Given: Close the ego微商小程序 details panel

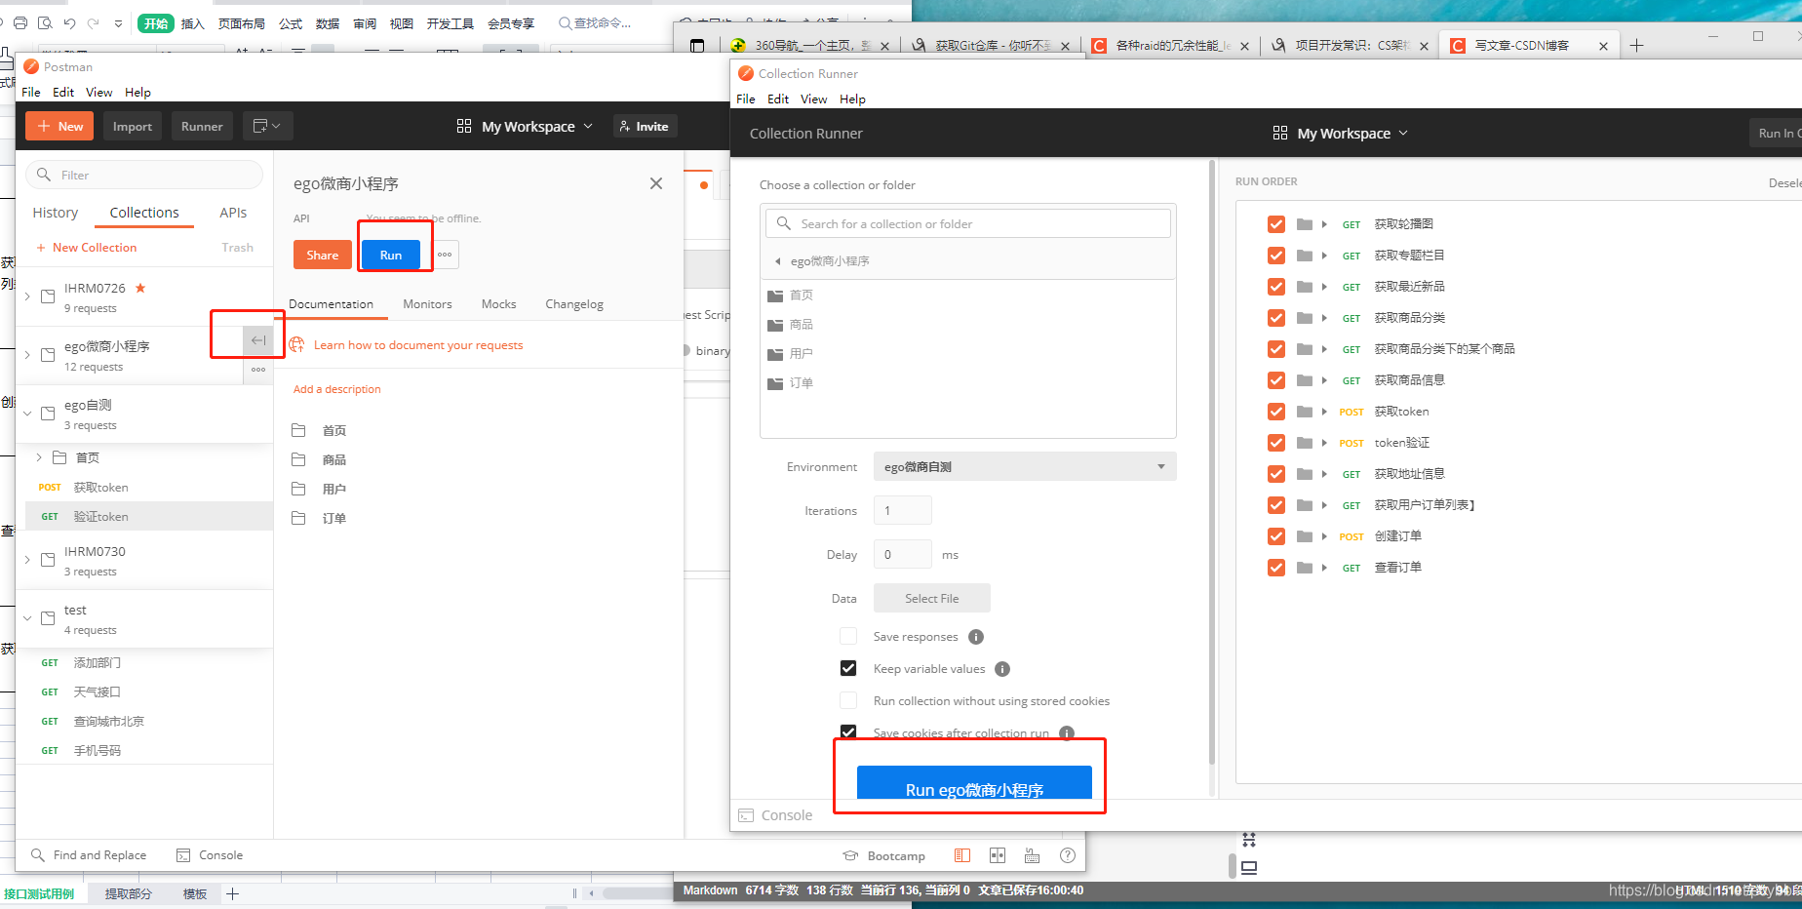Looking at the screenshot, I should tap(656, 183).
